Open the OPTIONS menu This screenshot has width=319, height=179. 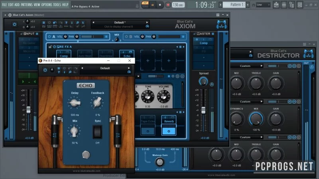click(47, 4)
